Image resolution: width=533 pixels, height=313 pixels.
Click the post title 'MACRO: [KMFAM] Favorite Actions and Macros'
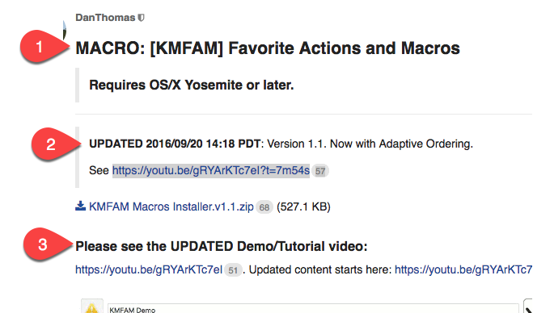pyautogui.click(x=268, y=48)
